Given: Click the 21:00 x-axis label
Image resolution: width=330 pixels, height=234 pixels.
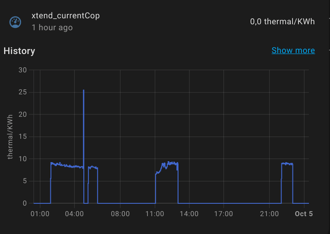Looking at the screenshot, I should pos(269,214).
